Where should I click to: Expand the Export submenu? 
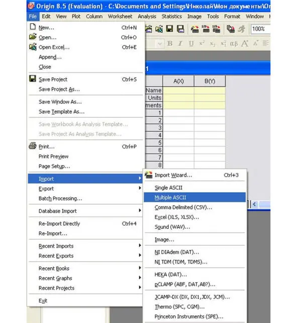pyautogui.click(x=85, y=189)
